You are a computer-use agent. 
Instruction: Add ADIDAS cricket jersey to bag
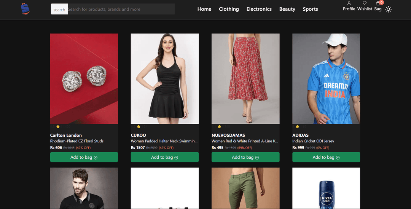pyautogui.click(x=326, y=157)
